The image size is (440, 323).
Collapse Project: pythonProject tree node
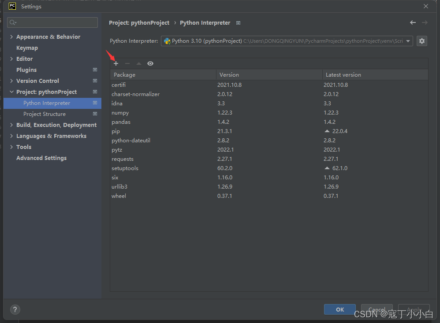[x=11, y=92]
